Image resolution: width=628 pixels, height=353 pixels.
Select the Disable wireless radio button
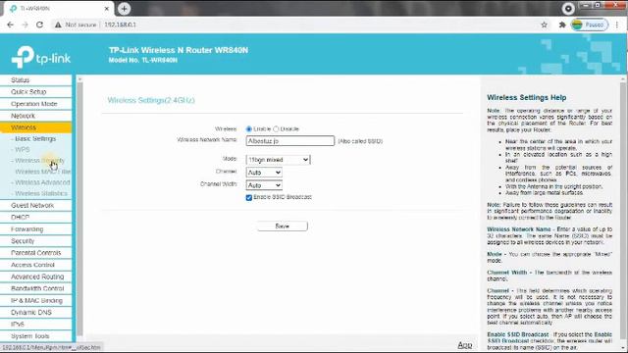[276, 129]
